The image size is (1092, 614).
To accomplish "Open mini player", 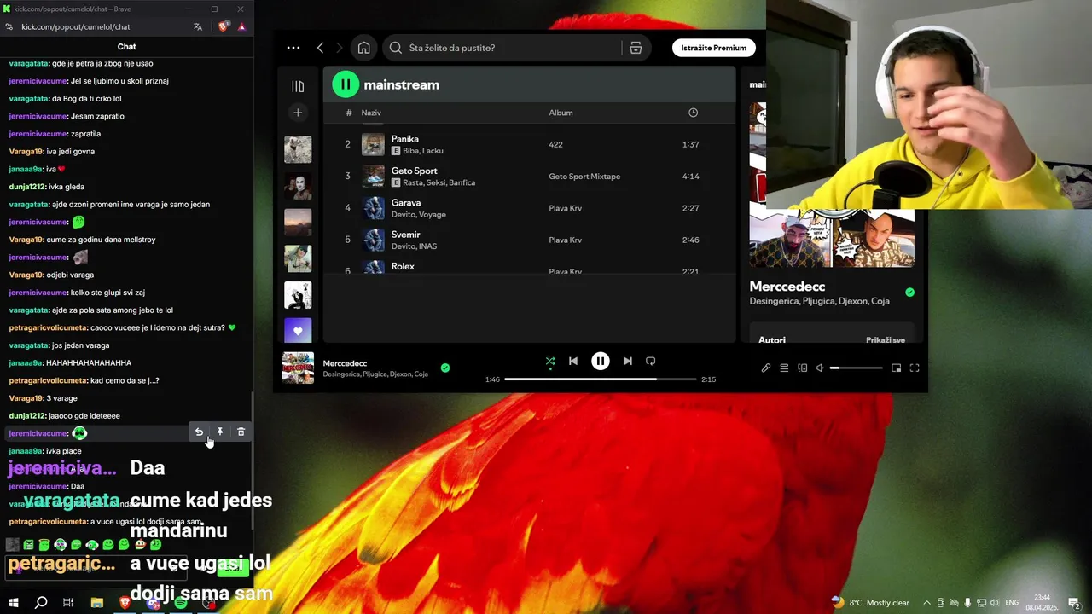I will point(896,368).
